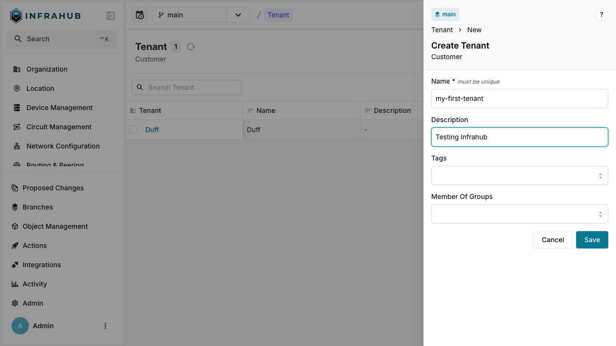Screen dimensions: 616x346
Task: Click the Name column header icon
Action: point(250,111)
